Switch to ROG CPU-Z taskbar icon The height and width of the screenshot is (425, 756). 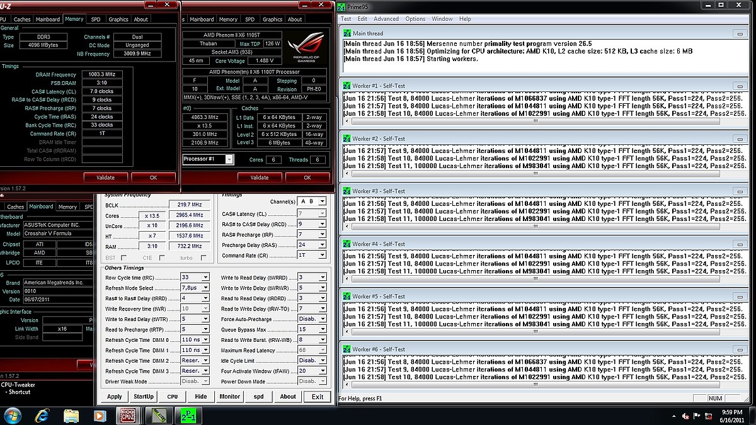coord(127,416)
